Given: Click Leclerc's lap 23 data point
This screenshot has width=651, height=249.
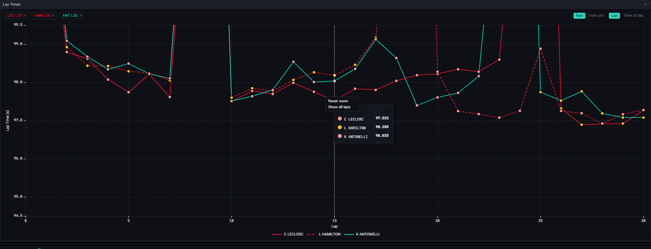Looking at the screenshot, I should [499, 60].
